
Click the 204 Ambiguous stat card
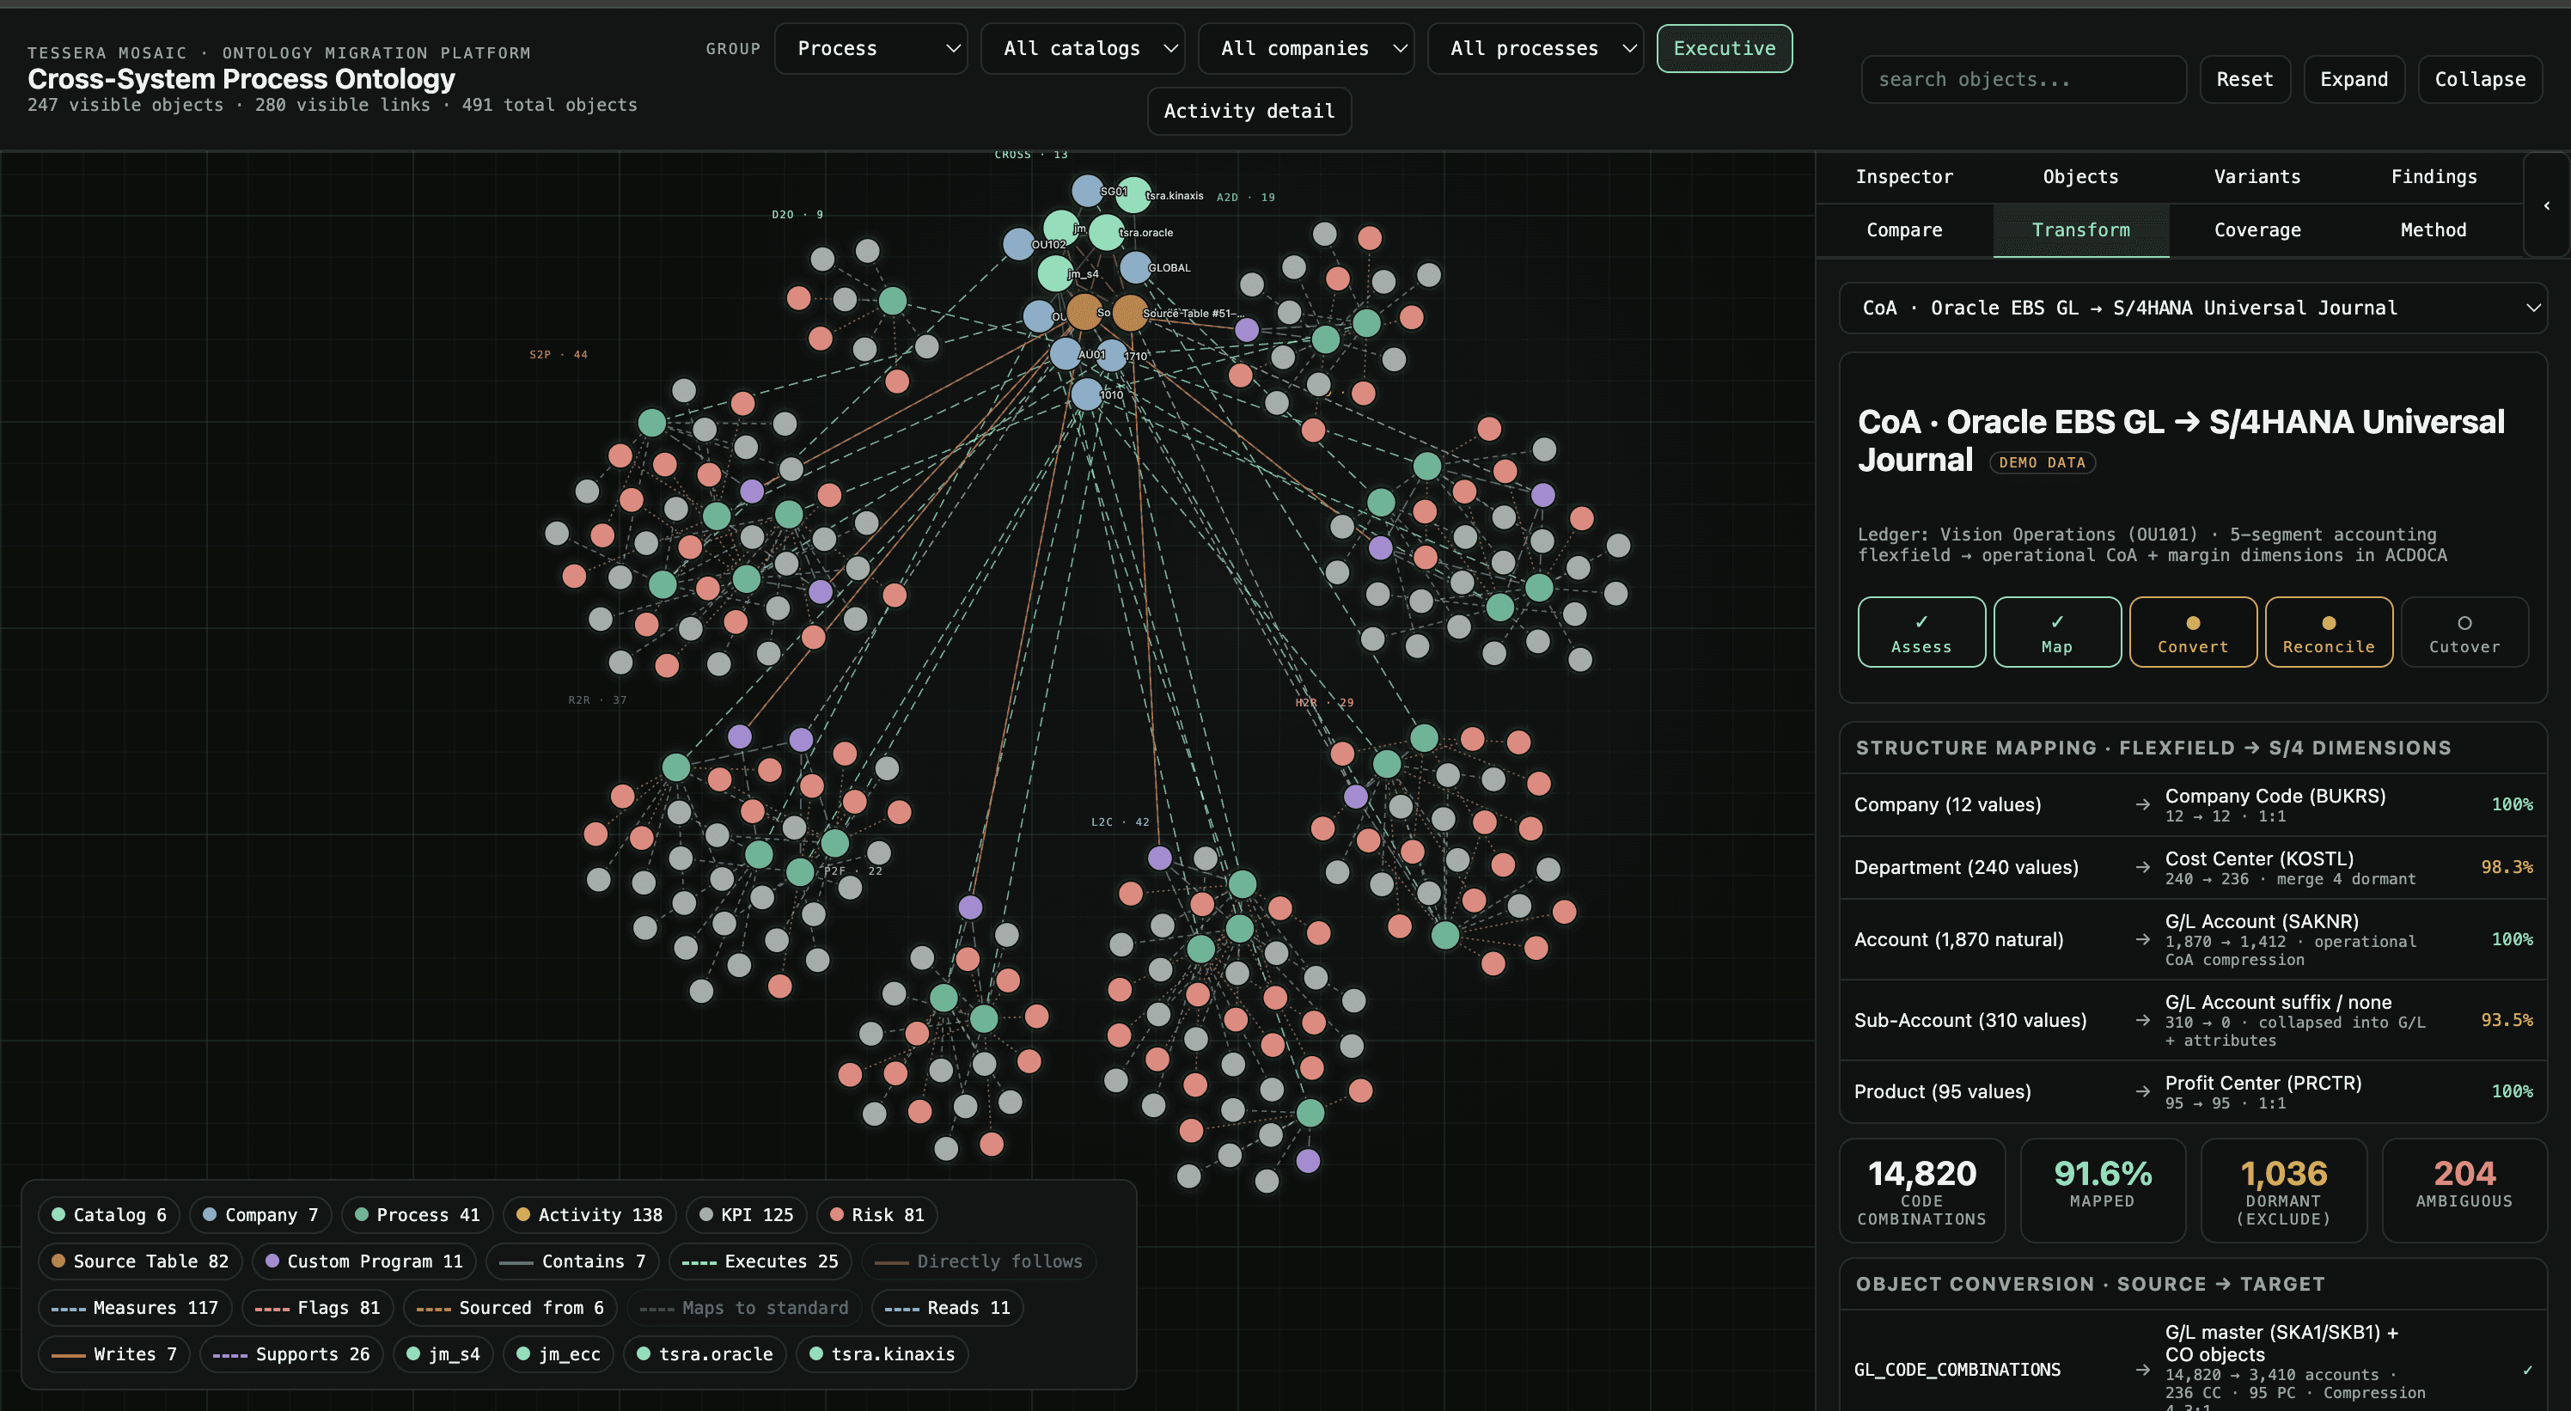[x=2464, y=1189]
